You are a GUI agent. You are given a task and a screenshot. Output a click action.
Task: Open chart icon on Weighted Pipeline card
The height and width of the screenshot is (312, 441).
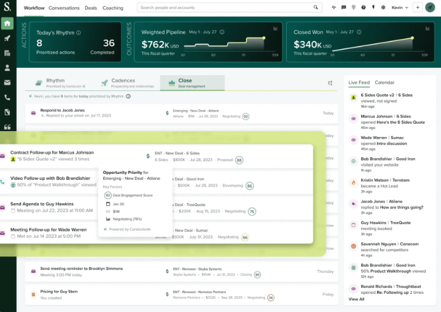coord(276,28)
